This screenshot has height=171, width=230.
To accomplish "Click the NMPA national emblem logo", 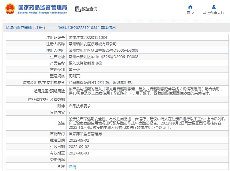I will pos(9,9).
